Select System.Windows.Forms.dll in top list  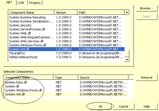pyautogui.click(x=66, y=45)
